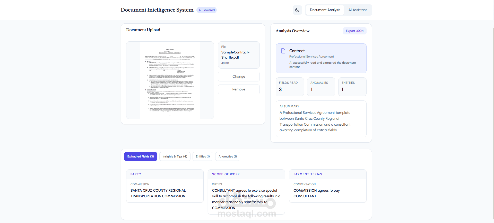494x223 pixels.
Task: Select the Extracted Fields (3) tab
Action: [x=141, y=156]
